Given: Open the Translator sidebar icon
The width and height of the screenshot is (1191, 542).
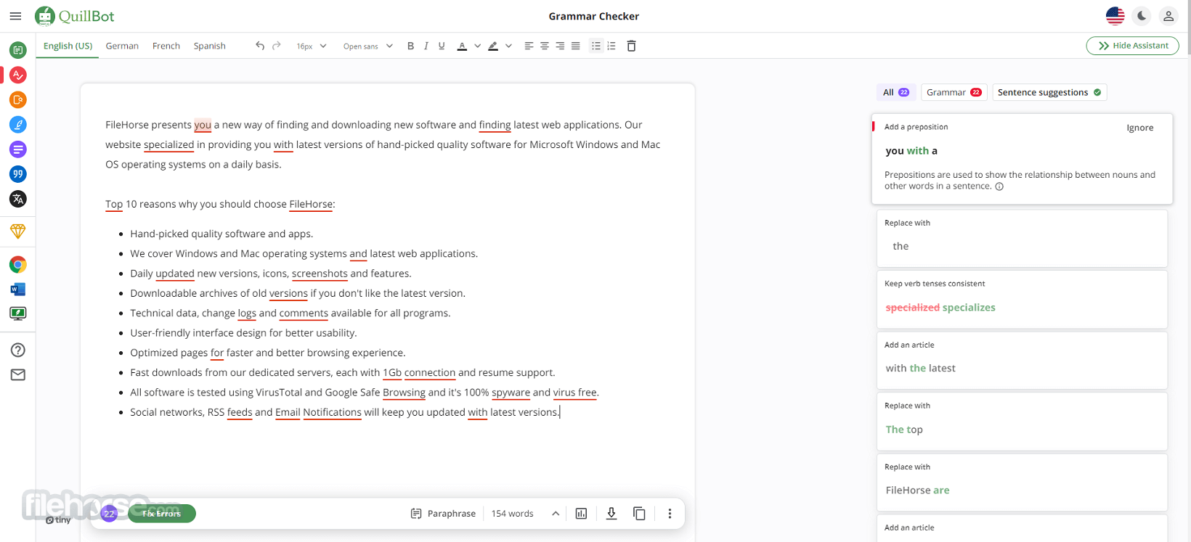Looking at the screenshot, I should coord(18,199).
